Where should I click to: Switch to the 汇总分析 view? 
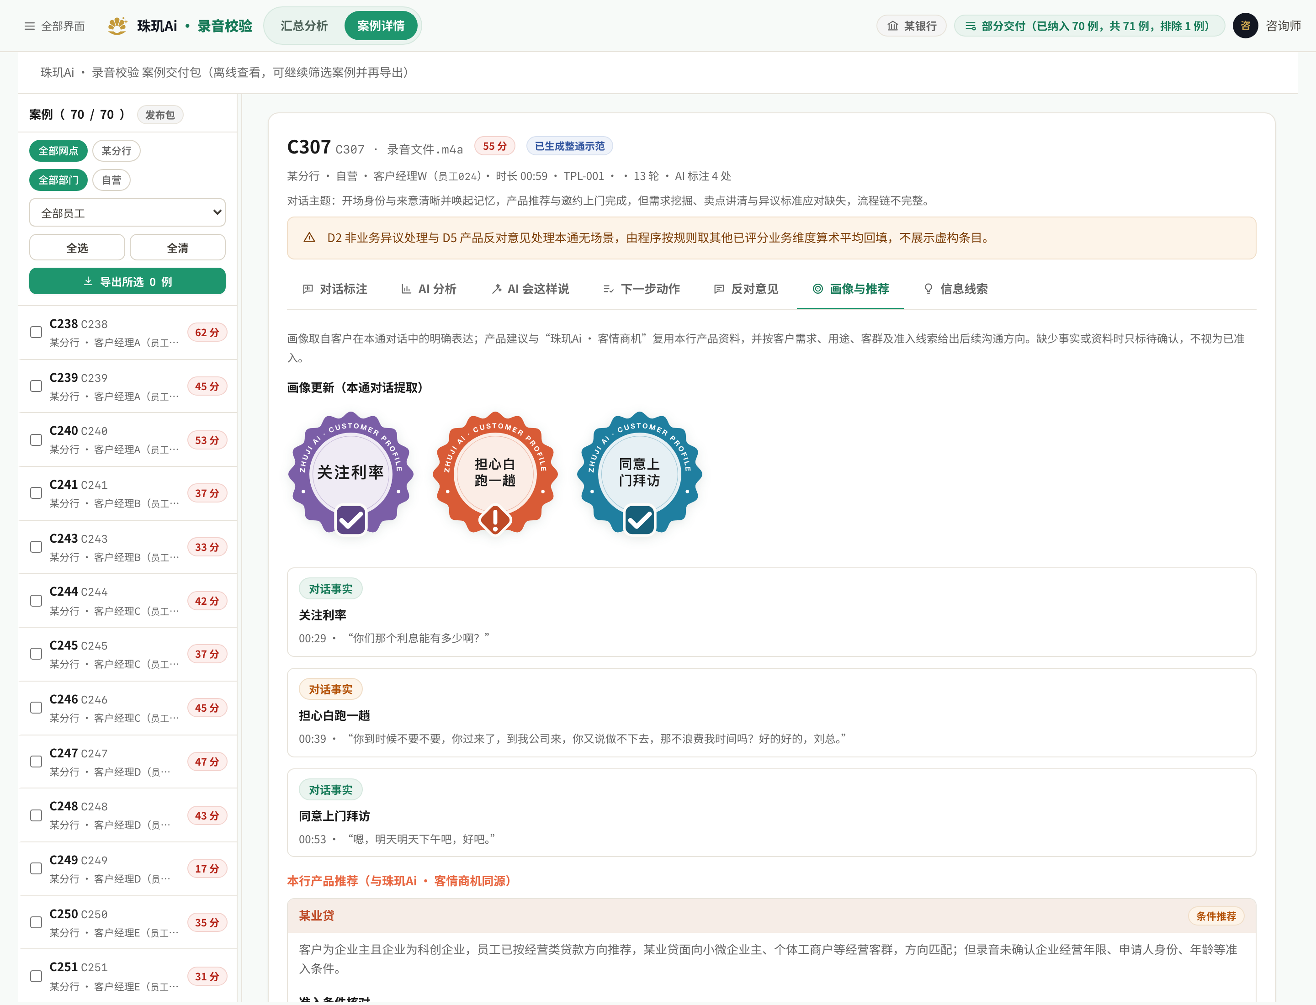click(304, 26)
